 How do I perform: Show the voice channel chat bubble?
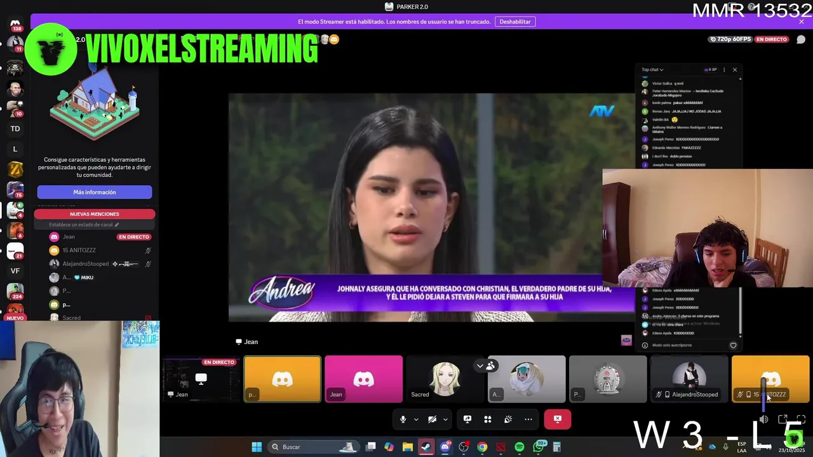tap(800, 39)
